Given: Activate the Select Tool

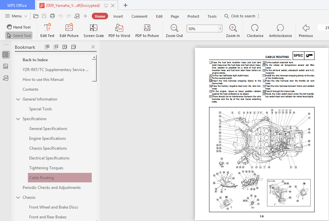Looking at the screenshot, I should [19, 36].
